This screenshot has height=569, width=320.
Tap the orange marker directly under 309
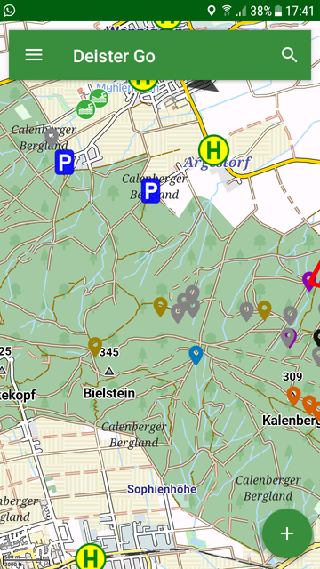[x=293, y=396]
